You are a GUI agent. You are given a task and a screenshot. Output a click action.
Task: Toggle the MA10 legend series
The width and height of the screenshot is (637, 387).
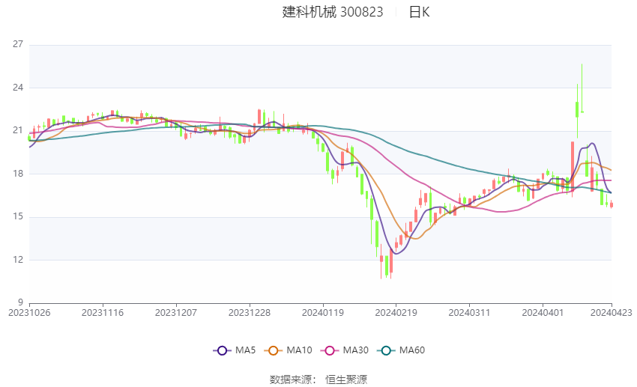[288, 350]
